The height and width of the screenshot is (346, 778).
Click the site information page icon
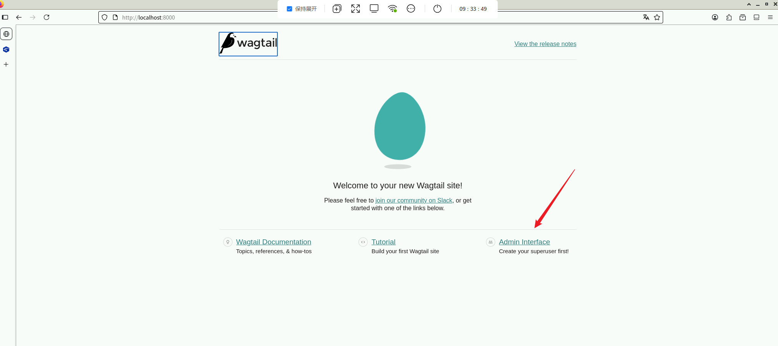click(x=115, y=17)
